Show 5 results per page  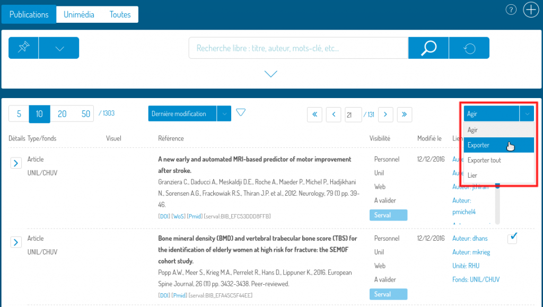click(19, 114)
